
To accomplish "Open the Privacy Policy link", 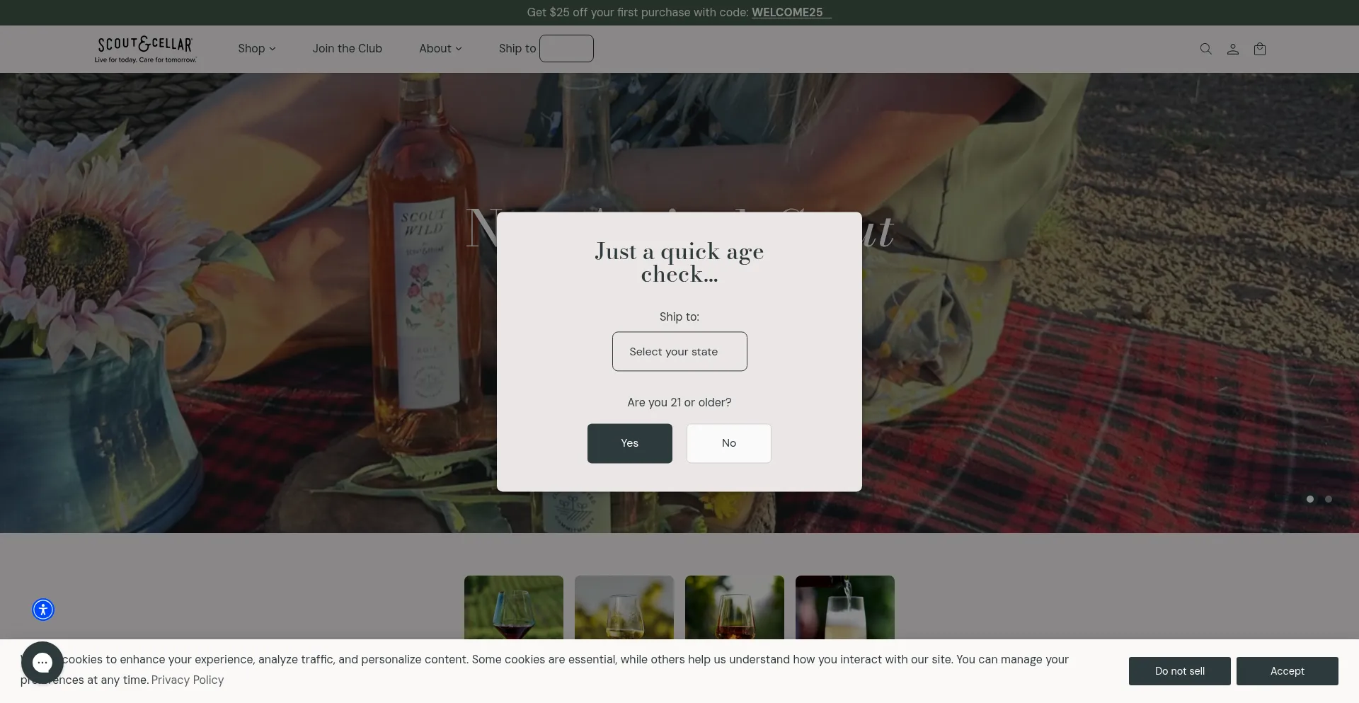I will click(x=187, y=680).
